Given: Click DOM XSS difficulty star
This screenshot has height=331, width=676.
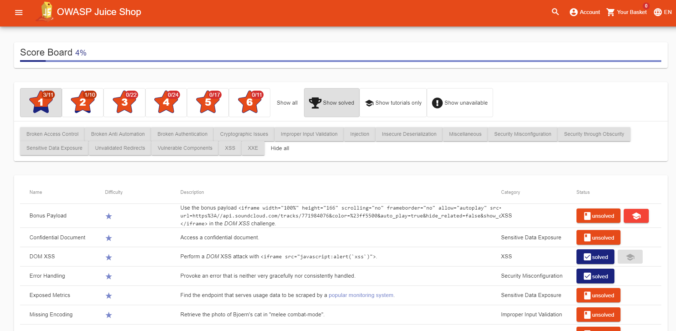Looking at the screenshot, I should pyautogui.click(x=109, y=257).
